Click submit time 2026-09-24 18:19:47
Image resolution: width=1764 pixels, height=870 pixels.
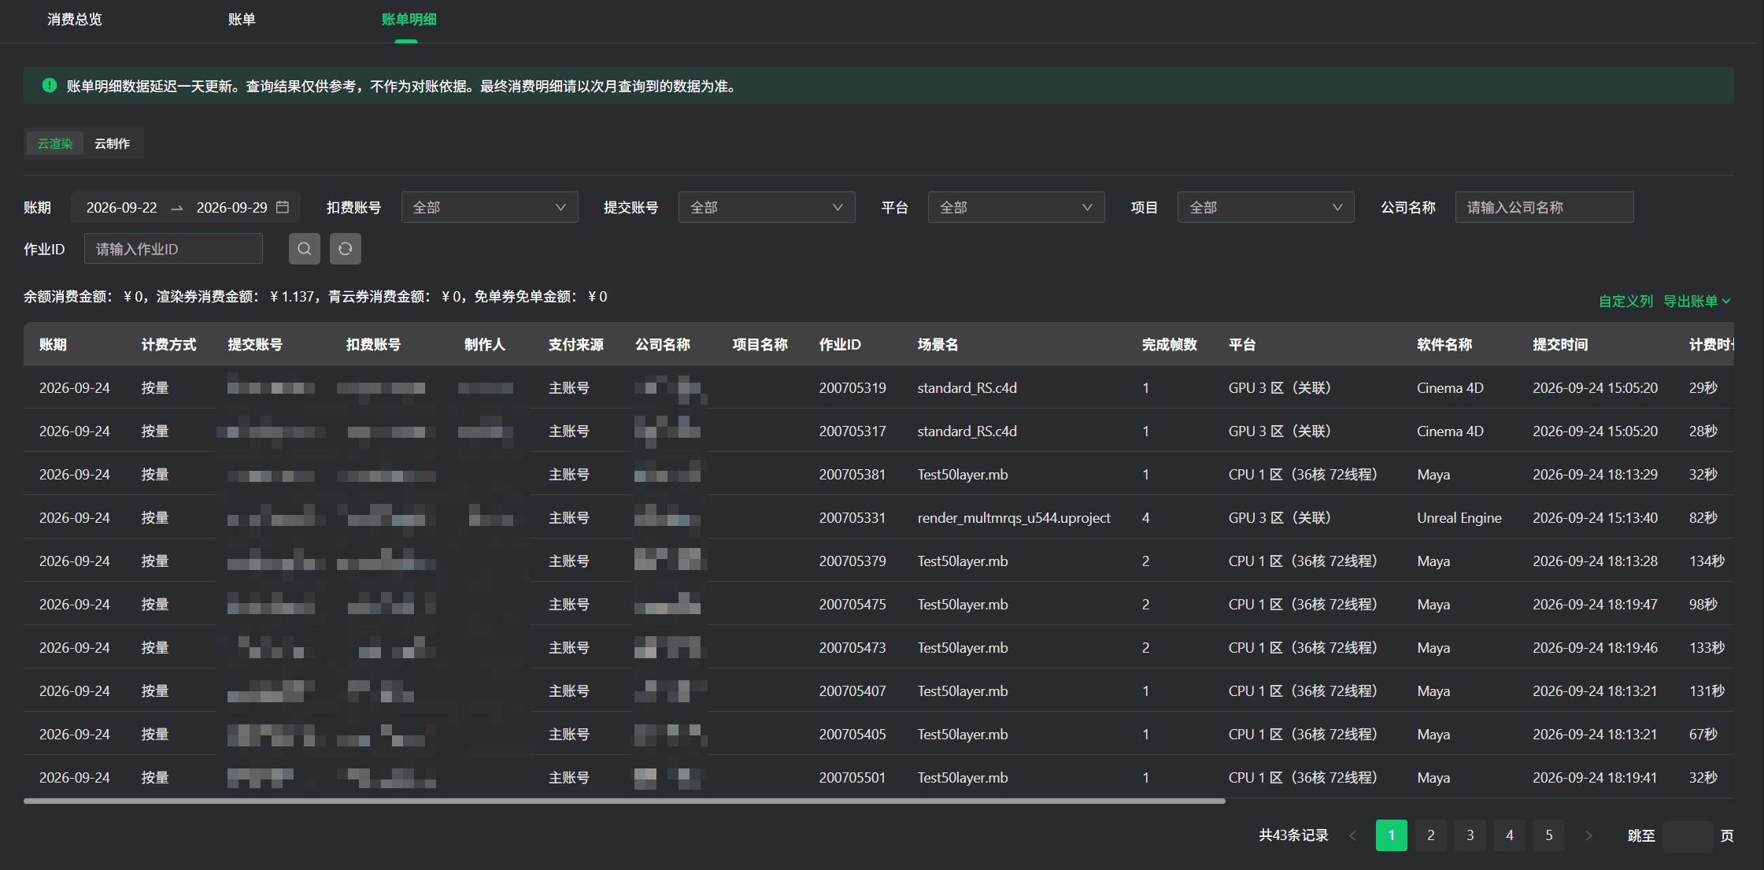(1595, 604)
